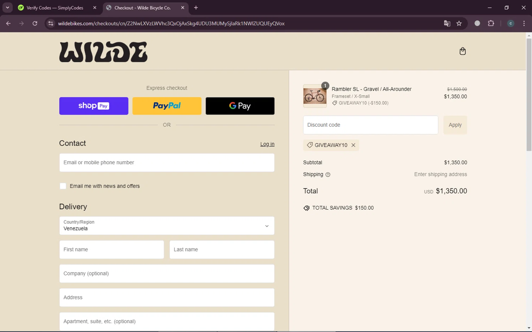The width and height of the screenshot is (532, 332).
Task: Reload the checkout page
Action: click(x=35, y=23)
